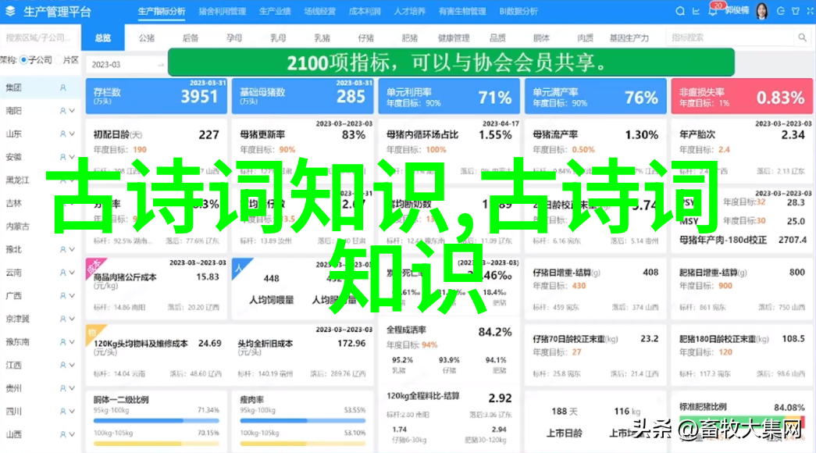Image resolution: width=816 pixels, height=453 pixels.
Task: Click the person icon beside 山西
Action: tap(63, 434)
